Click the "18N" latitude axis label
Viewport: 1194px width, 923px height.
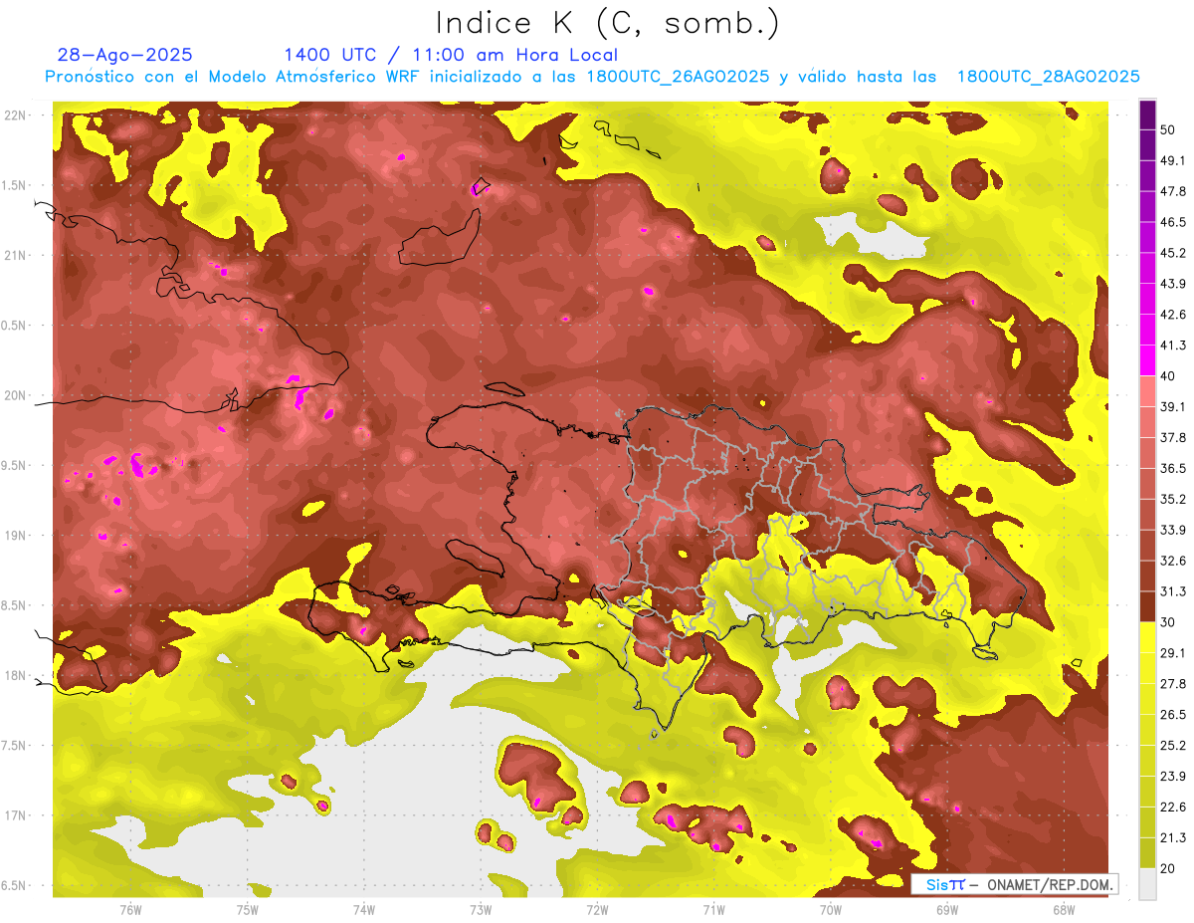click(16, 676)
